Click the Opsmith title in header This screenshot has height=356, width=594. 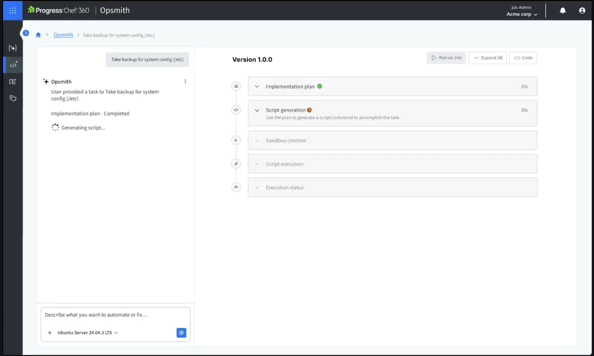point(115,10)
